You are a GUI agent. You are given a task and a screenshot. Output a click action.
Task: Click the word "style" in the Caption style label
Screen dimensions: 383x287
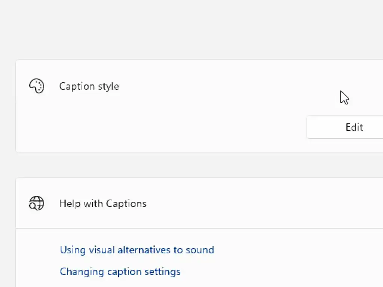coord(108,86)
